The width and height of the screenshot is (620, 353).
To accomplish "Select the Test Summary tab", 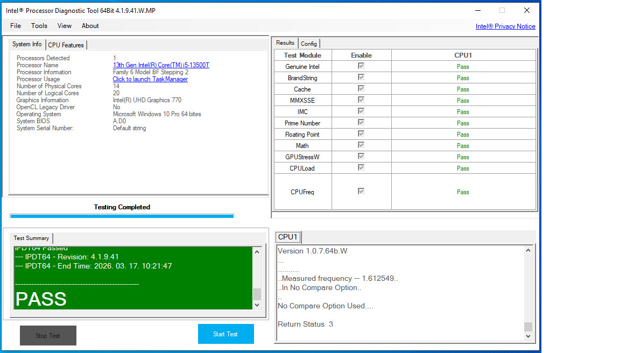I will [31, 238].
